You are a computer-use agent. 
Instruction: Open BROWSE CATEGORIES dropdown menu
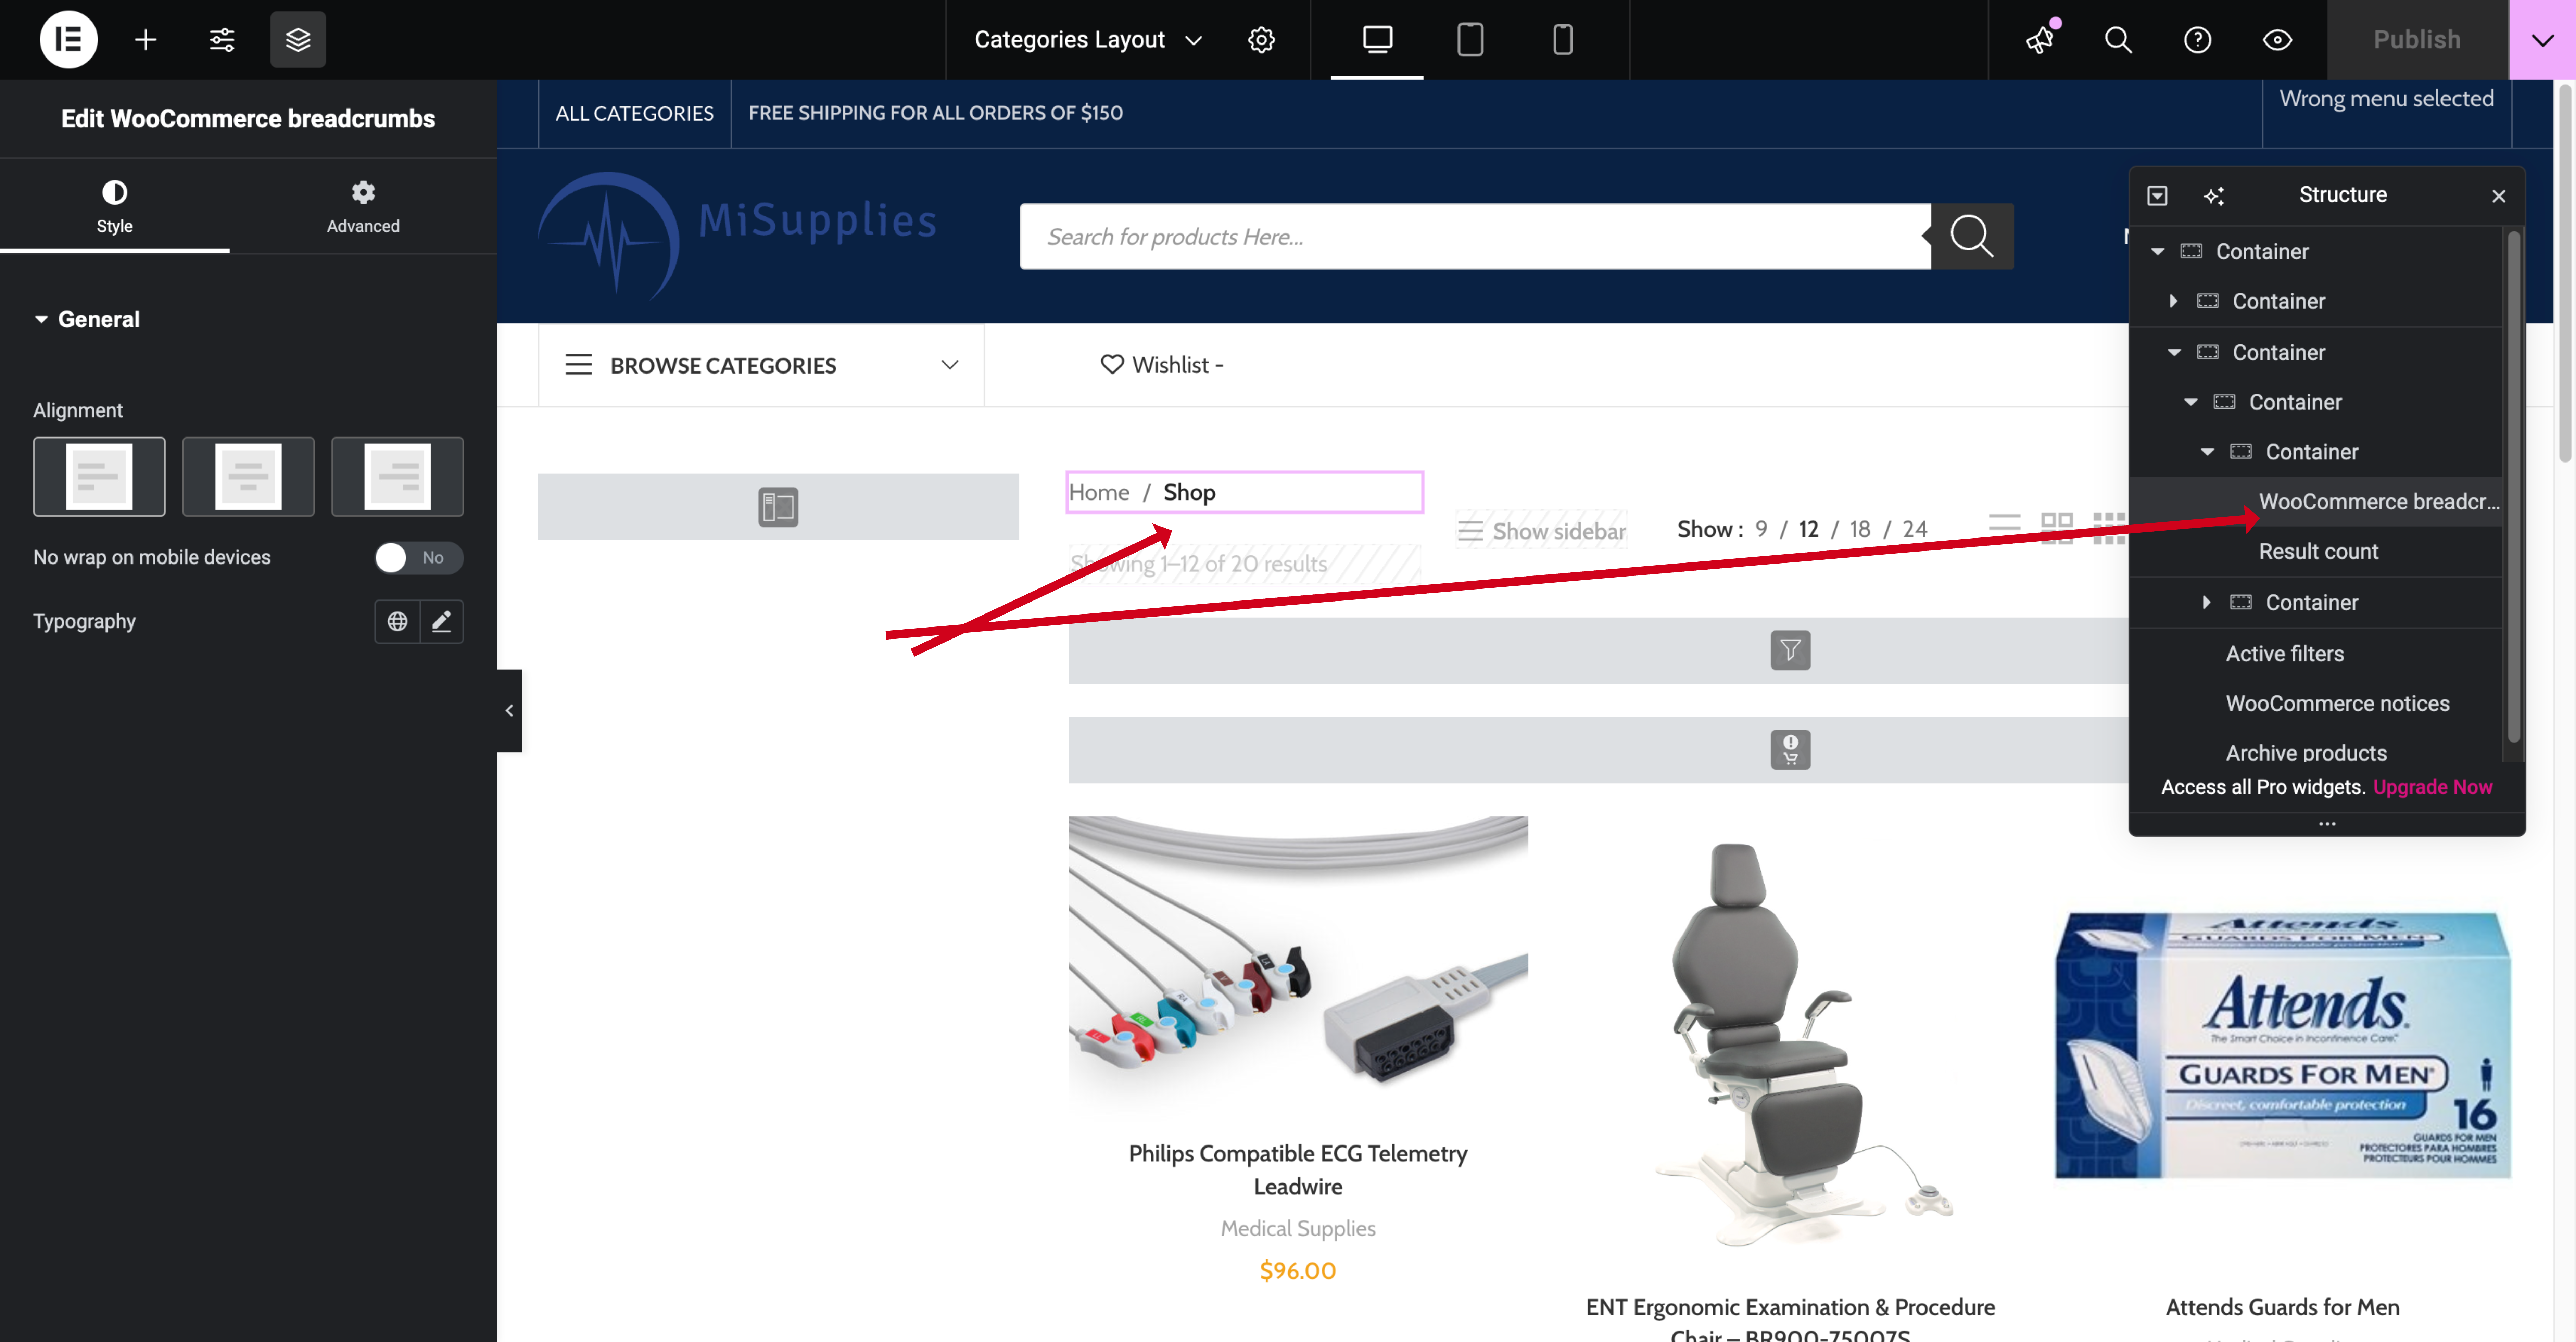point(761,365)
